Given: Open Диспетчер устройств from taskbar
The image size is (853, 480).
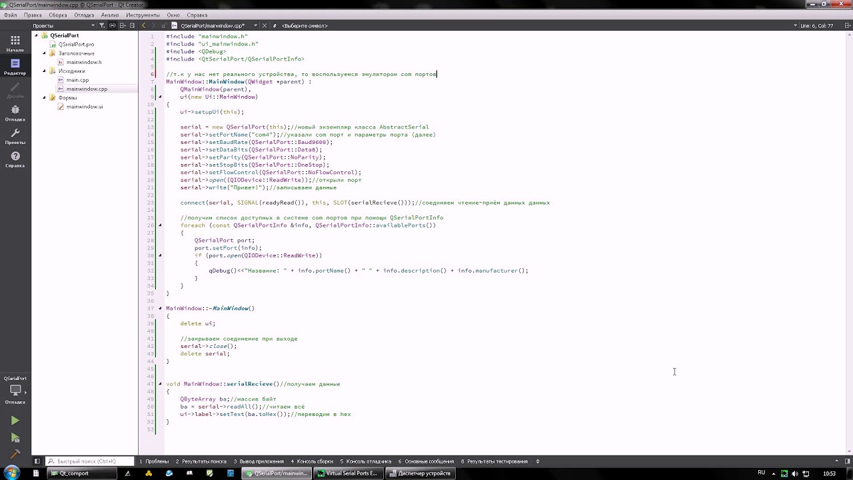Looking at the screenshot, I should pos(420,473).
